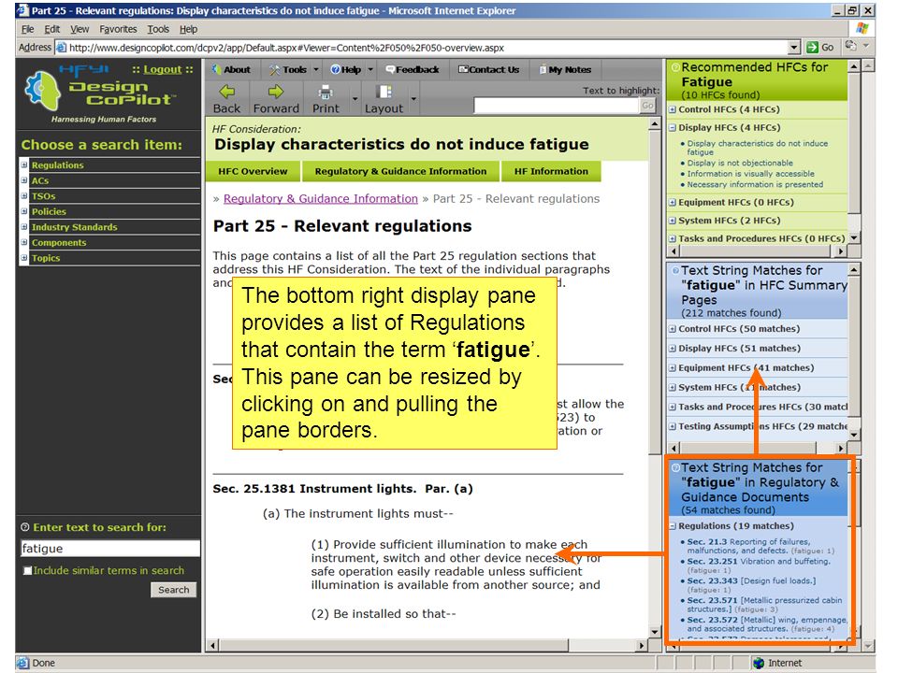
Task: Expand the Components tree item
Action: click(24, 242)
